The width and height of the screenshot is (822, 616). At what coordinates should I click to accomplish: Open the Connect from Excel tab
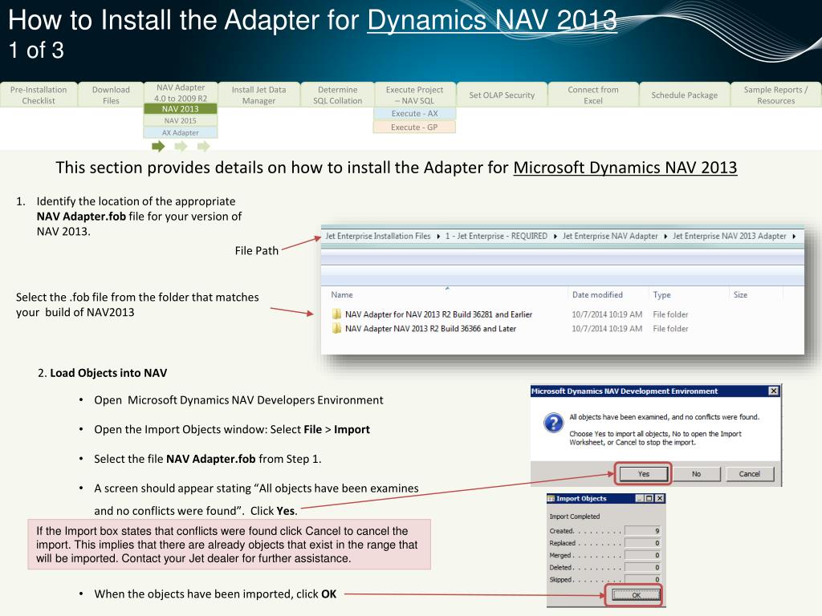593,95
